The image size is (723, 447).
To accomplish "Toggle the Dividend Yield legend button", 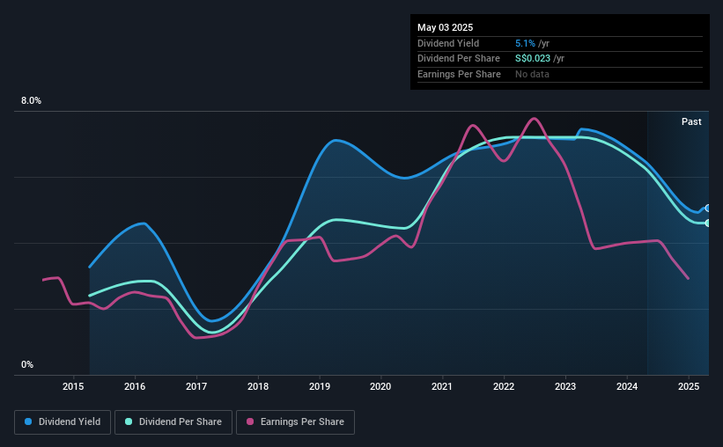I will [63, 422].
